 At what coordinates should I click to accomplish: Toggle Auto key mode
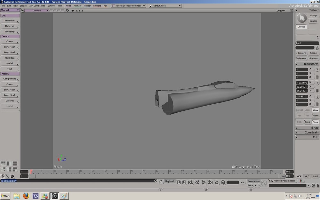click(250, 186)
